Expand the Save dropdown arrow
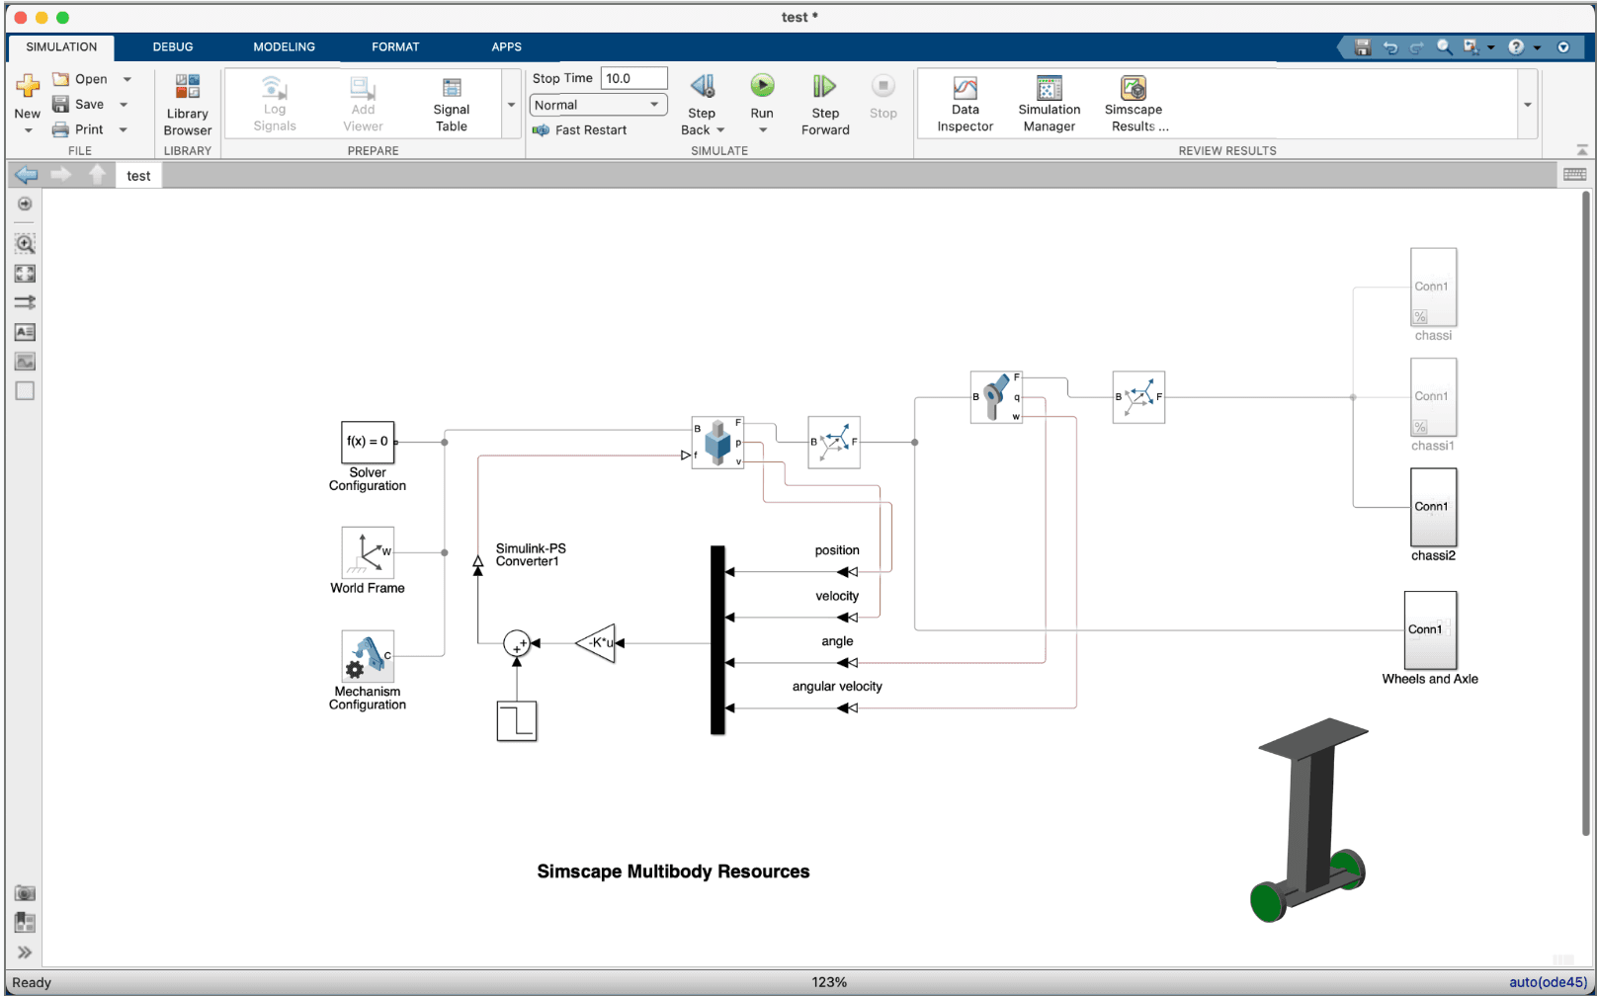 124,104
